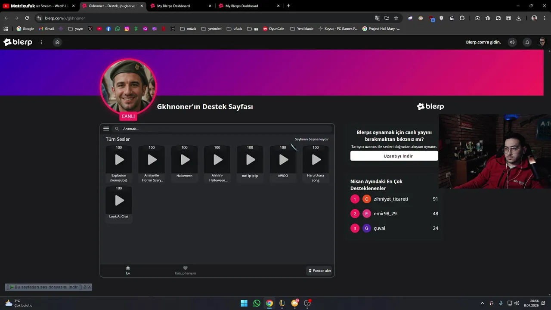Click the Uzantıyı İndir button
551x310 pixels.
pyautogui.click(x=394, y=156)
